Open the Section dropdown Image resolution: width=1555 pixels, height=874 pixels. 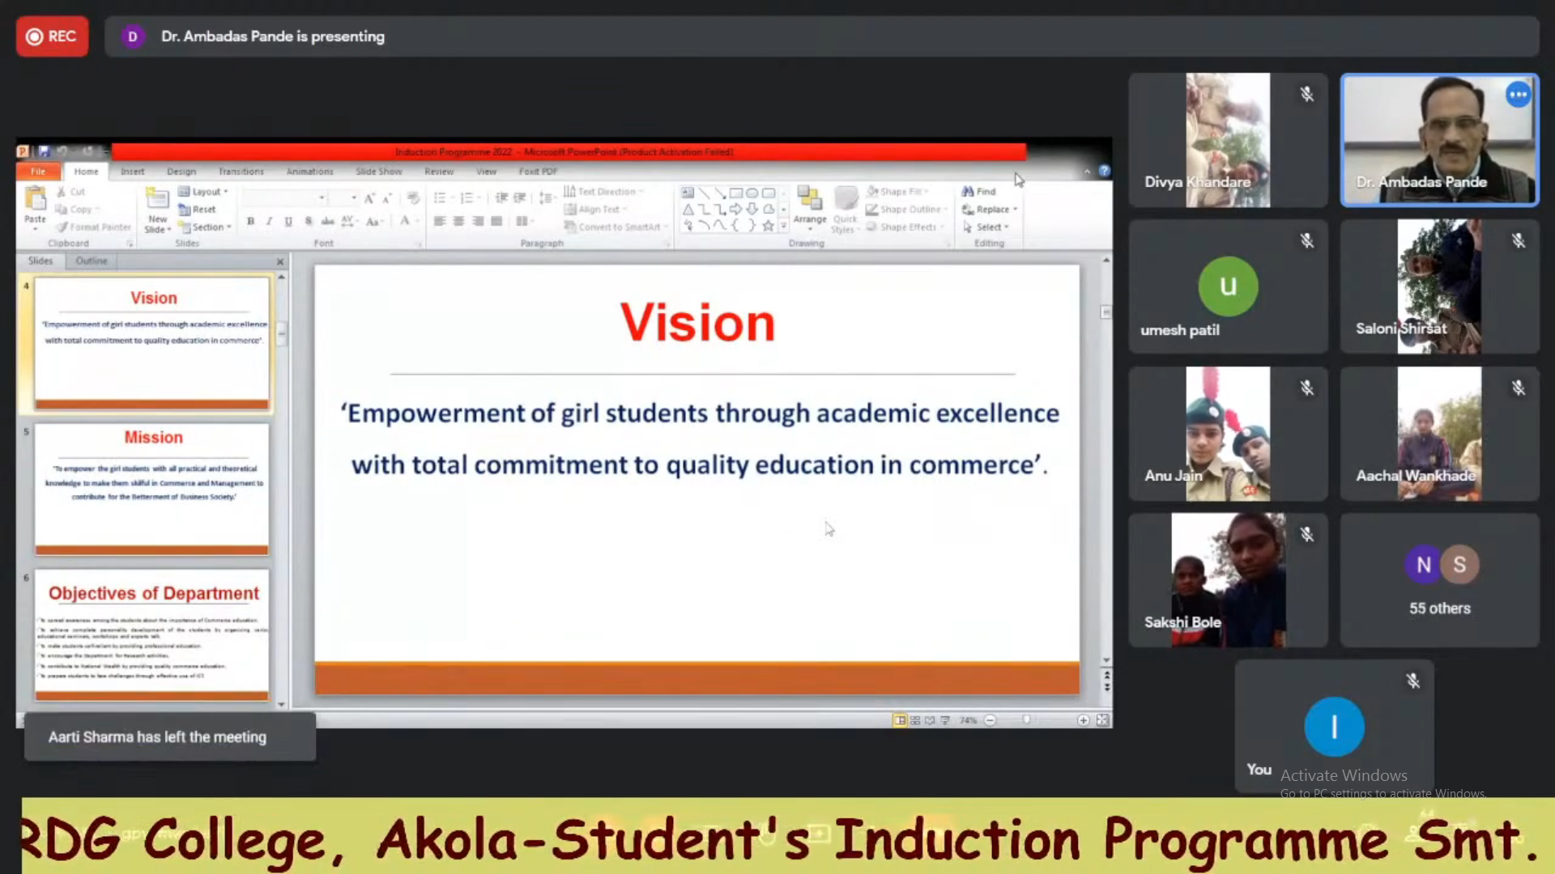coord(229,227)
